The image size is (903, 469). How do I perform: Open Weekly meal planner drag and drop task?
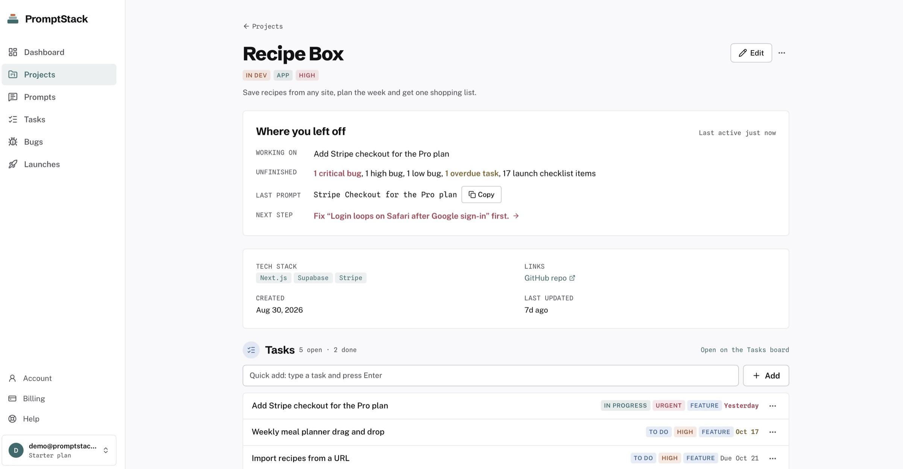(318, 432)
